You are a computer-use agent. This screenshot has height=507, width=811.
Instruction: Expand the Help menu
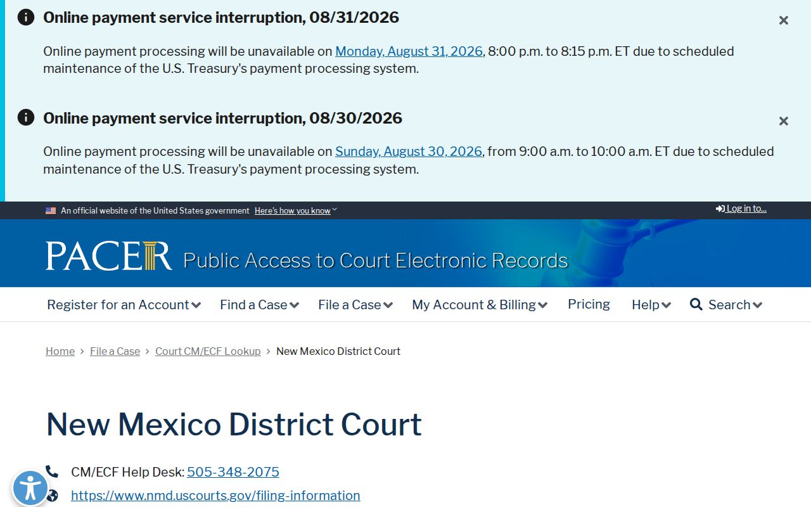(651, 305)
